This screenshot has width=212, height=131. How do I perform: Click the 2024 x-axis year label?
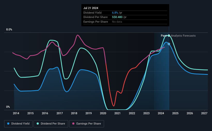(161, 113)
